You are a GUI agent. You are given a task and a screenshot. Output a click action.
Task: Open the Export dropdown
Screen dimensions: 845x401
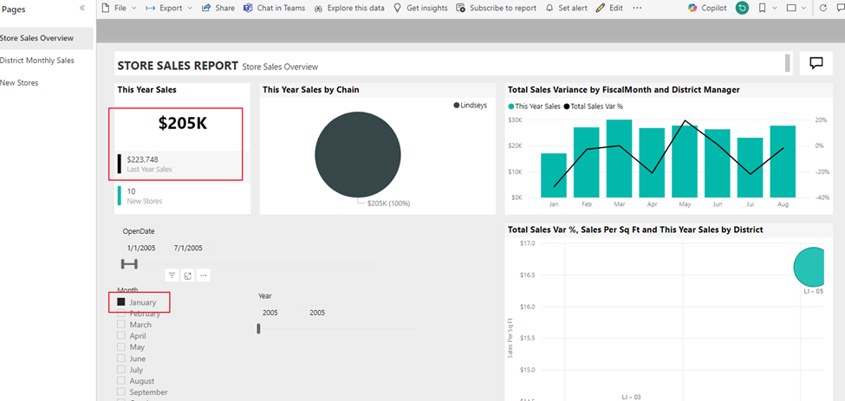click(170, 8)
